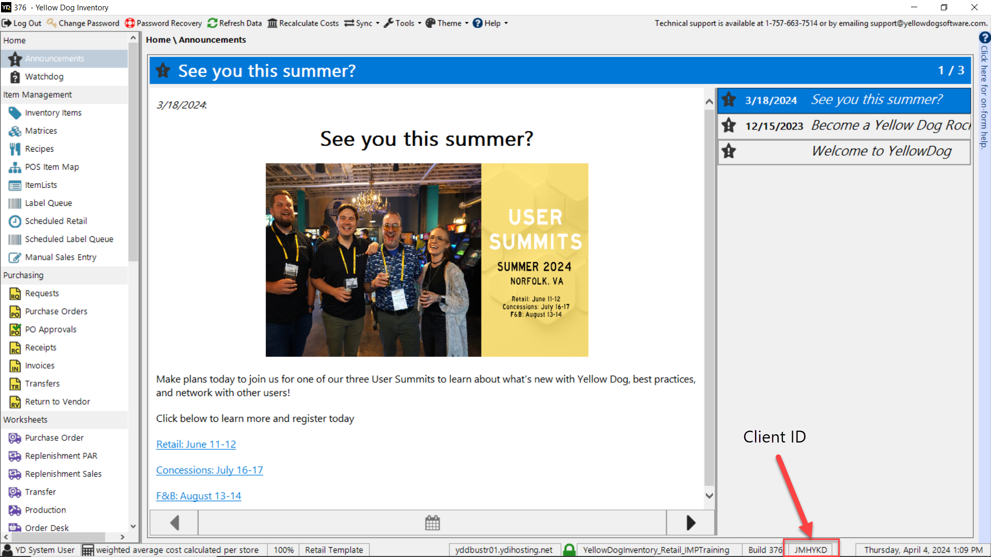Open the Transfers TR icon
Image resolution: width=991 pixels, height=557 pixels.
click(15, 384)
